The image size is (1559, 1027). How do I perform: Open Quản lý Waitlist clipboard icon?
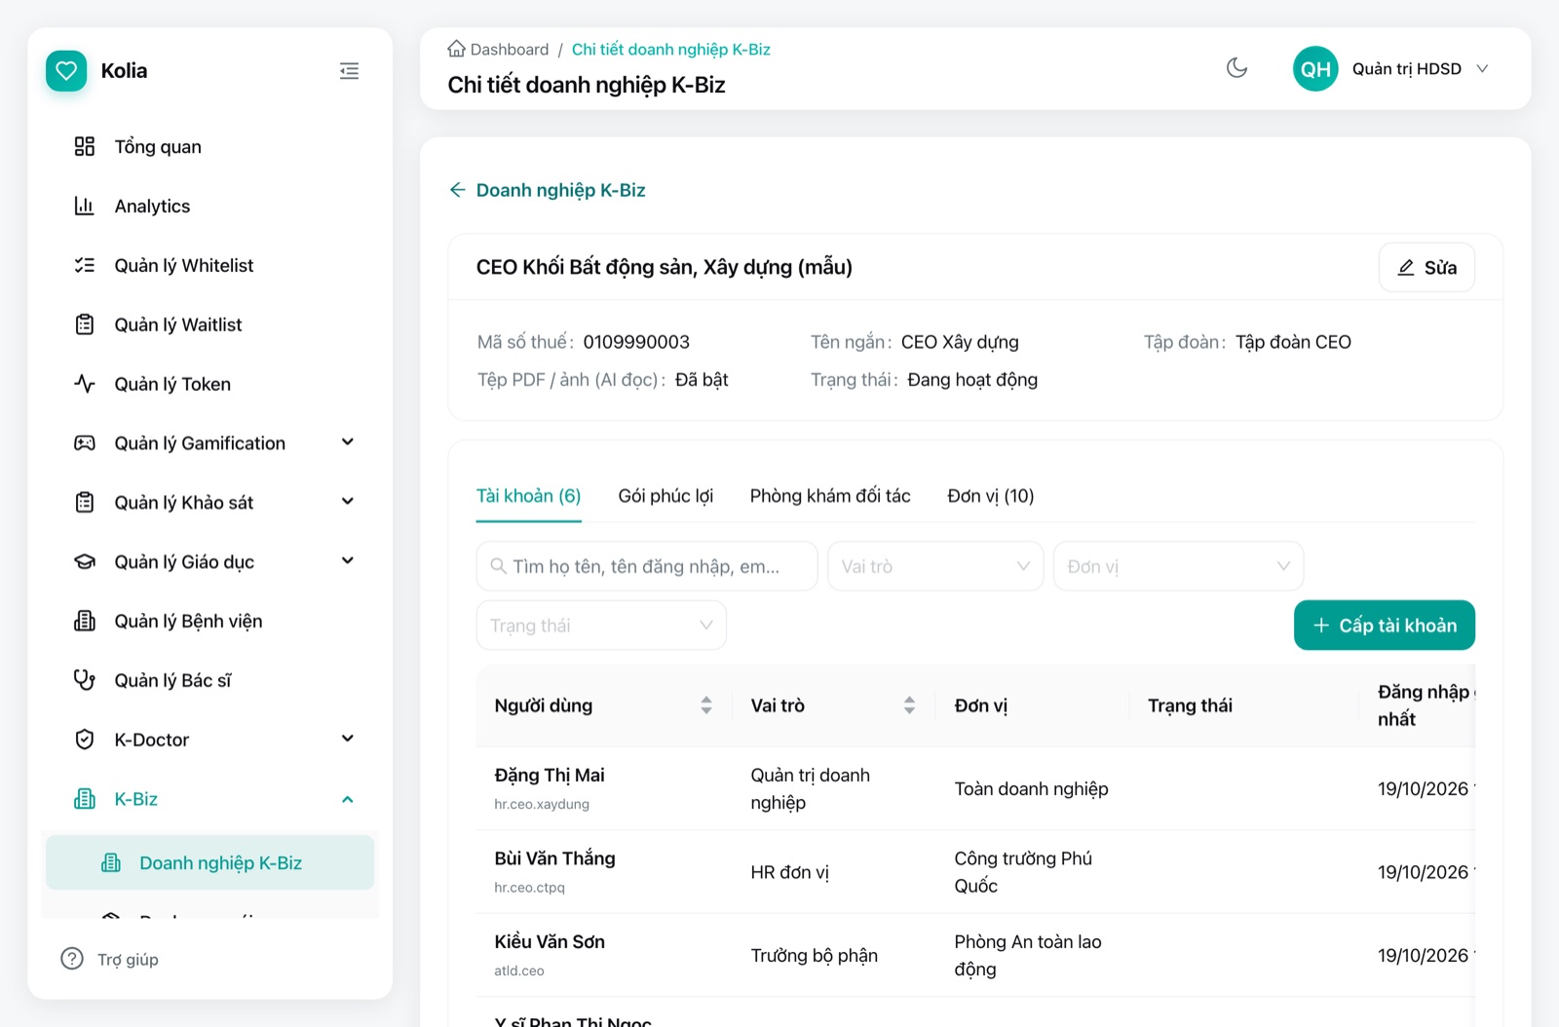click(85, 324)
